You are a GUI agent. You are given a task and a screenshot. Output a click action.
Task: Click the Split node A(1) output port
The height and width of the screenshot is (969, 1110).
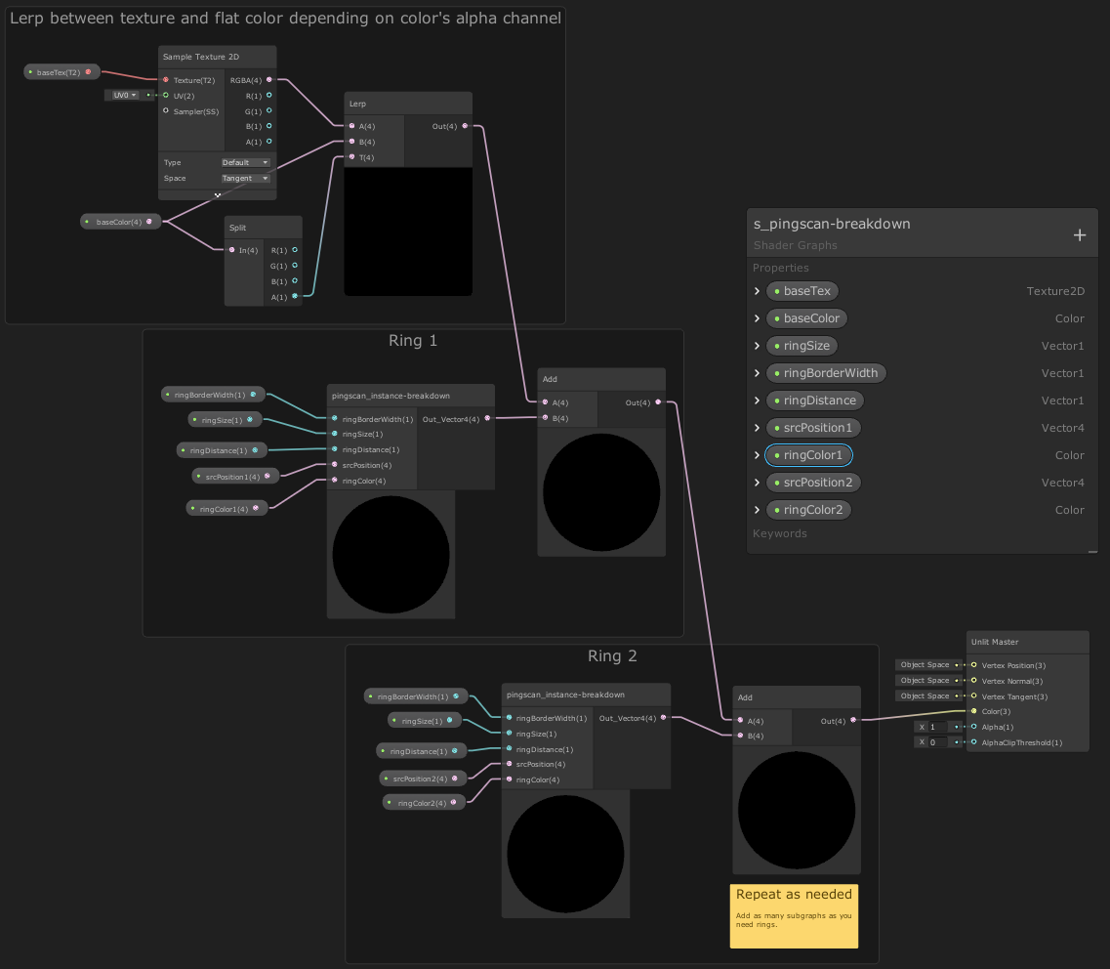coord(295,297)
